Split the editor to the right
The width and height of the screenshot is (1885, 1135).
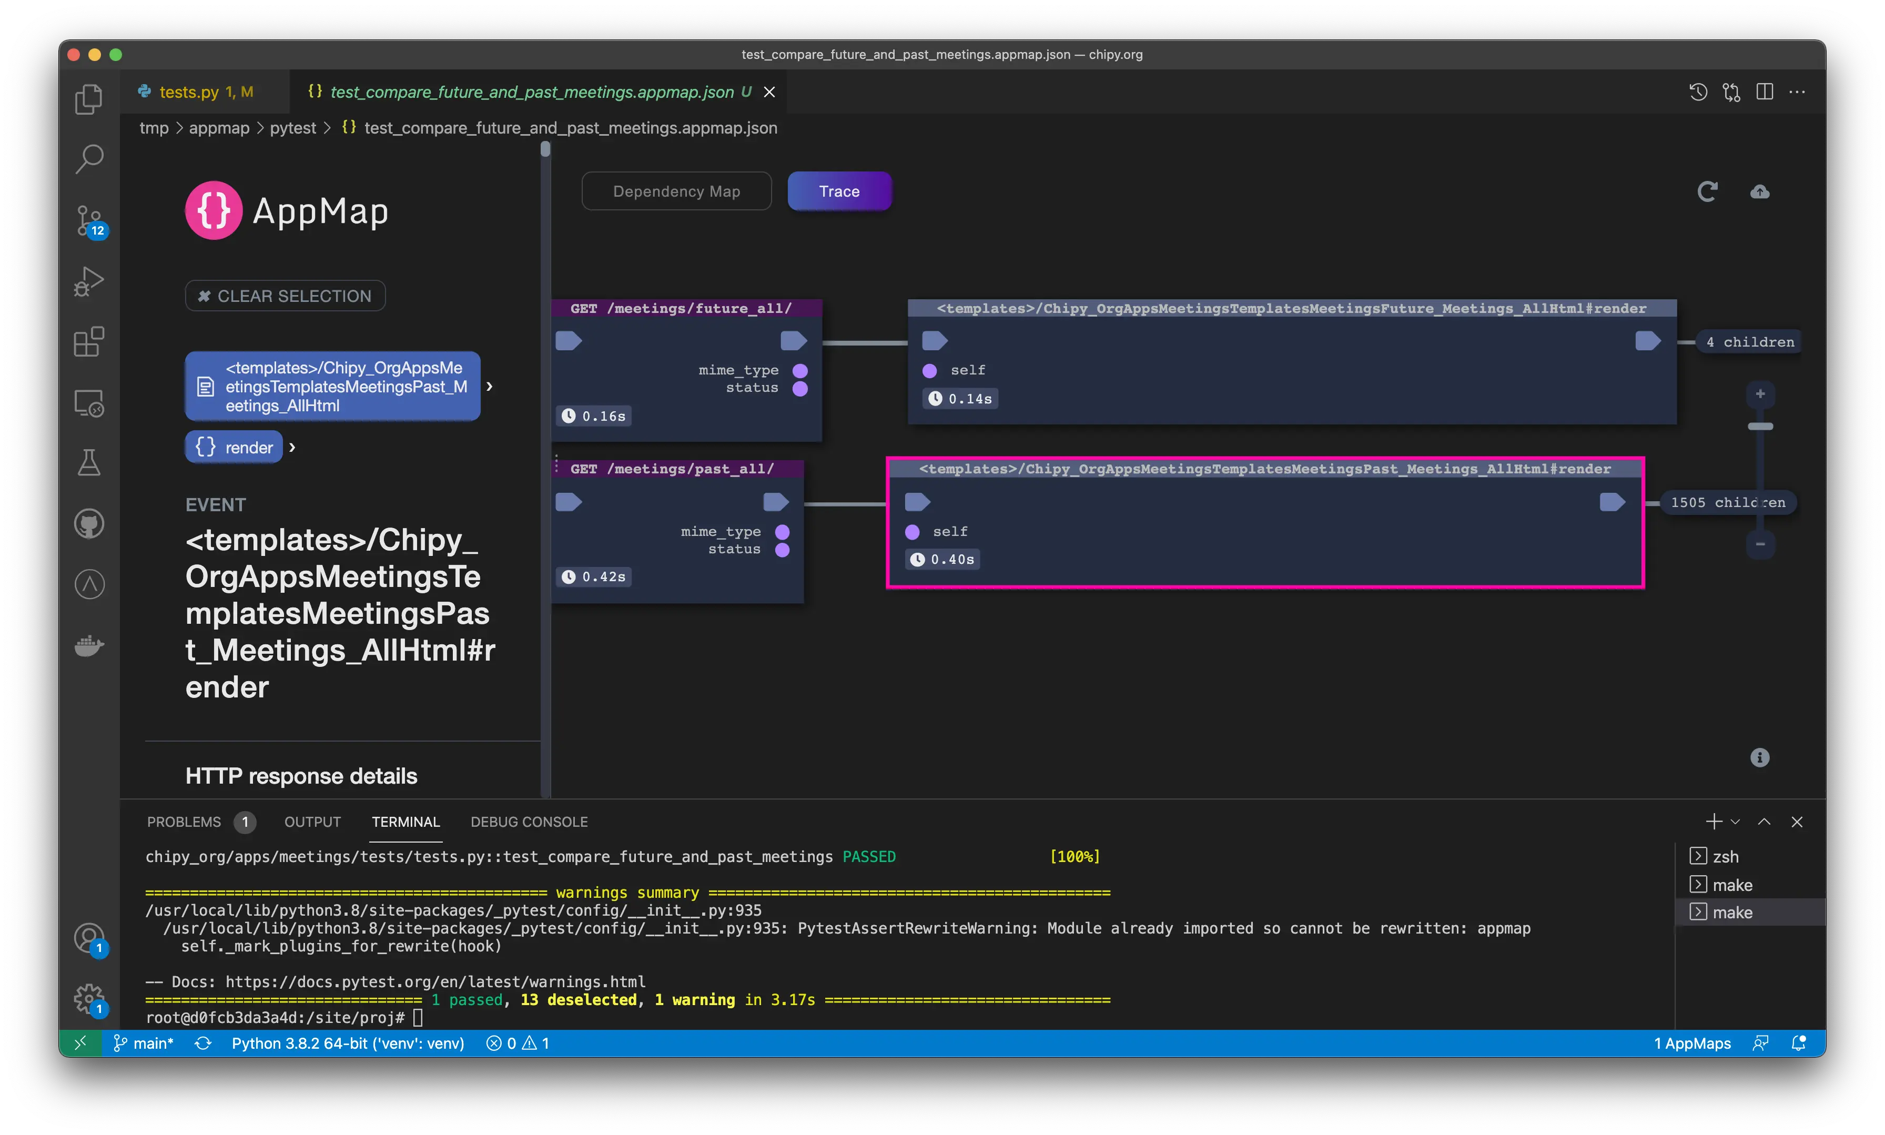point(1764,92)
